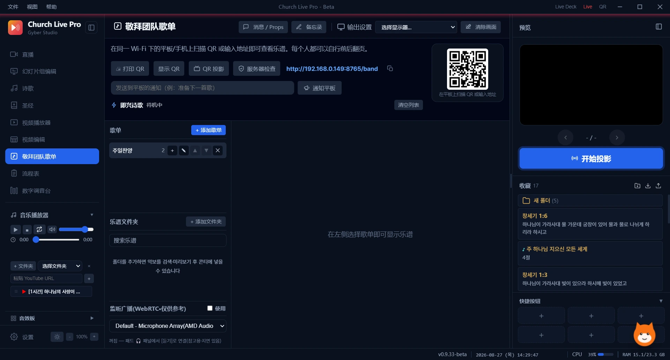Viewport: 670px width, 360px height.
Task: Move 주일찬양 setlist up
Action: coord(195,150)
